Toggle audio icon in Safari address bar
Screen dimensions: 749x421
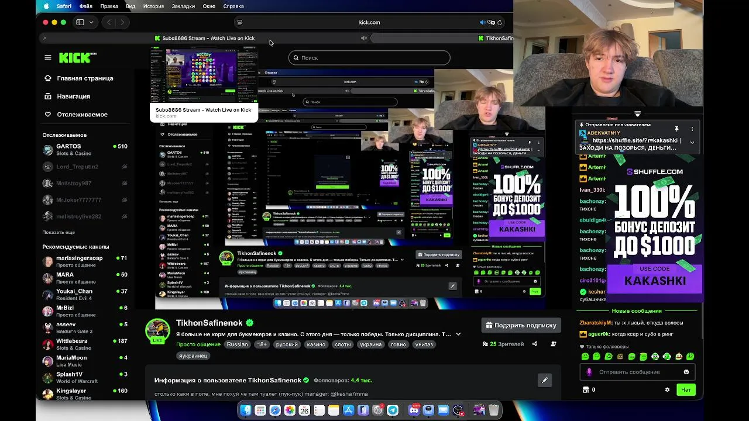483,22
